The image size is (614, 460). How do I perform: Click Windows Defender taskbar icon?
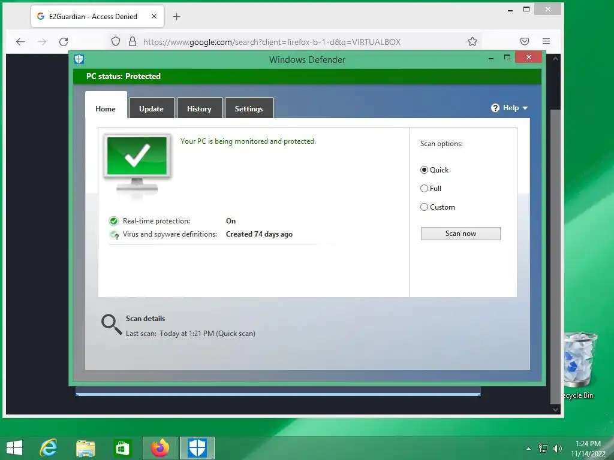click(x=197, y=448)
